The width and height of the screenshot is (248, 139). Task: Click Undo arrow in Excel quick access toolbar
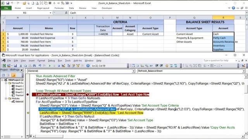click(12, 3)
